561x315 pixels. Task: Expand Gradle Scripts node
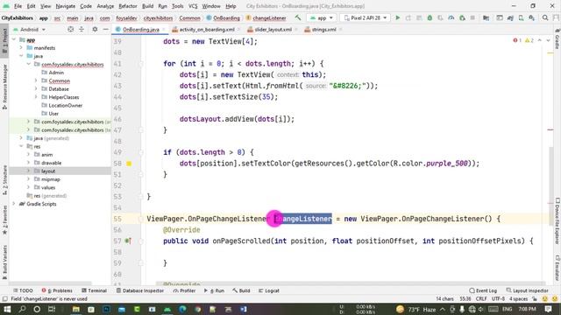coord(14,204)
